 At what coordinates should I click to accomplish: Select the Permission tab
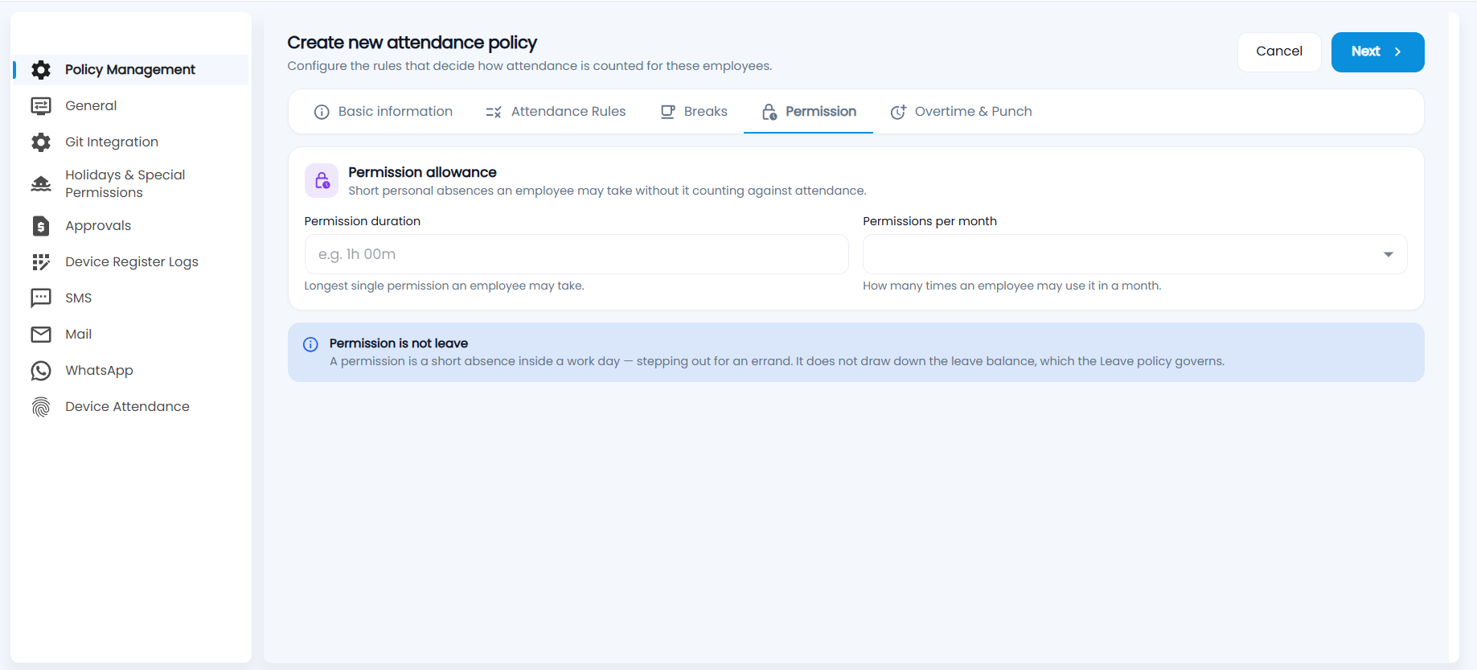[808, 112]
